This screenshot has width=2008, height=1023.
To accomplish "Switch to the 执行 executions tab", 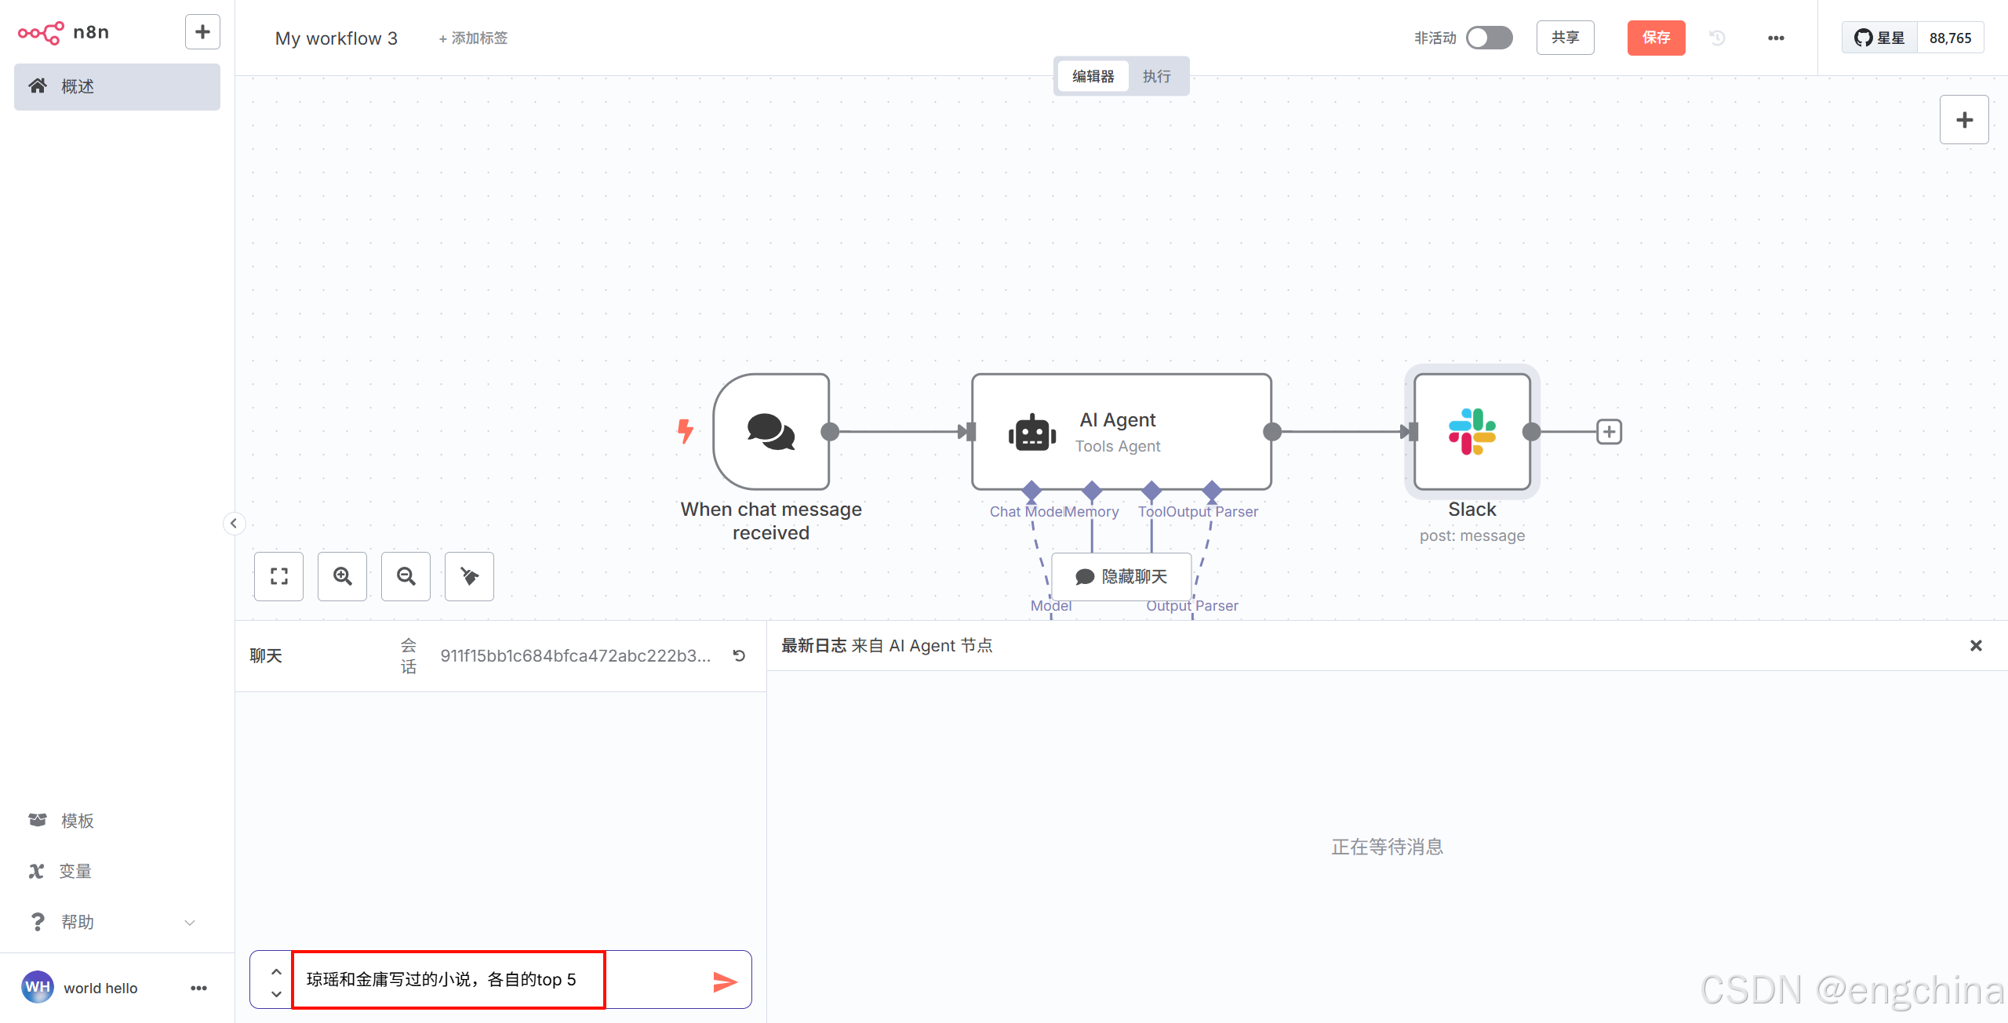I will tap(1156, 76).
